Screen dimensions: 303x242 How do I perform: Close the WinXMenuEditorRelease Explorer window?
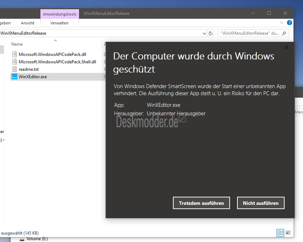coord(285,13)
